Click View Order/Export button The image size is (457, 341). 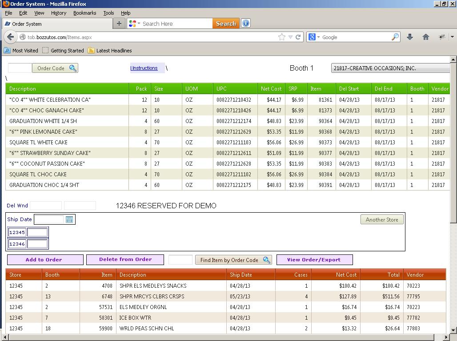point(314,260)
